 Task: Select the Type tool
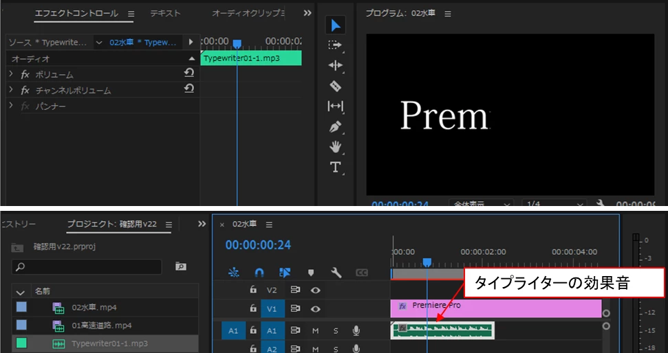click(335, 167)
